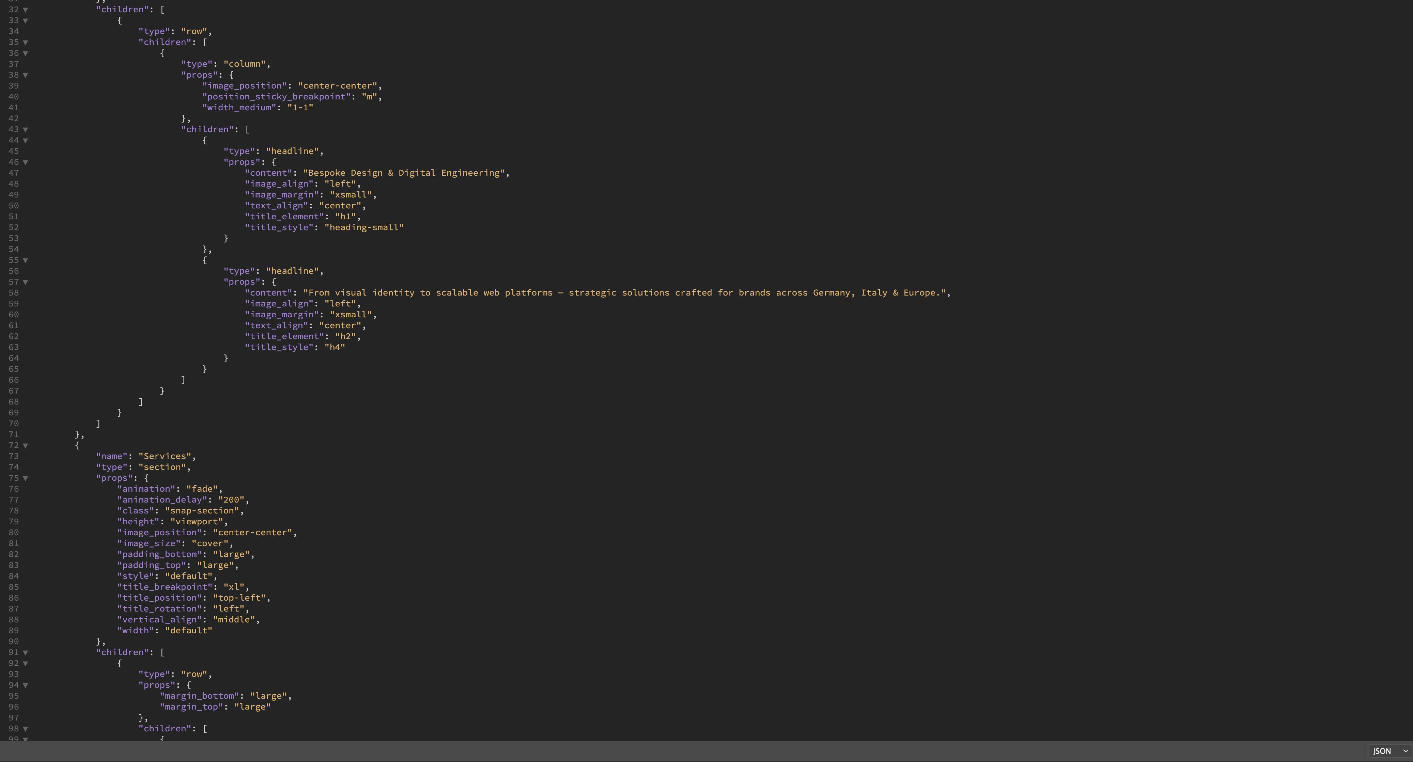Click the "Bespoke Design & Digital Engineering" string
Viewport: 1413px width, 762px height.
[404, 173]
